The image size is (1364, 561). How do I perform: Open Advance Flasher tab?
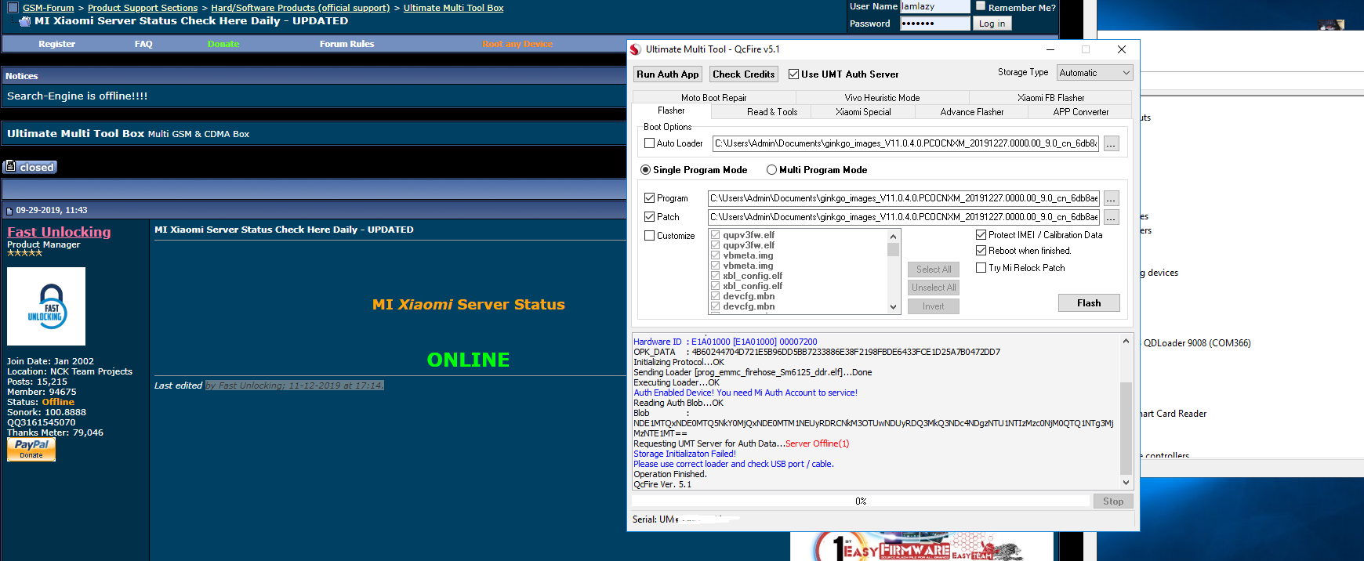972,112
